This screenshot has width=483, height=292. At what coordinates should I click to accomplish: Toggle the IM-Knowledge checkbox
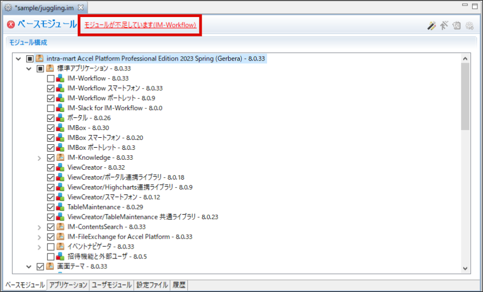click(51, 158)
